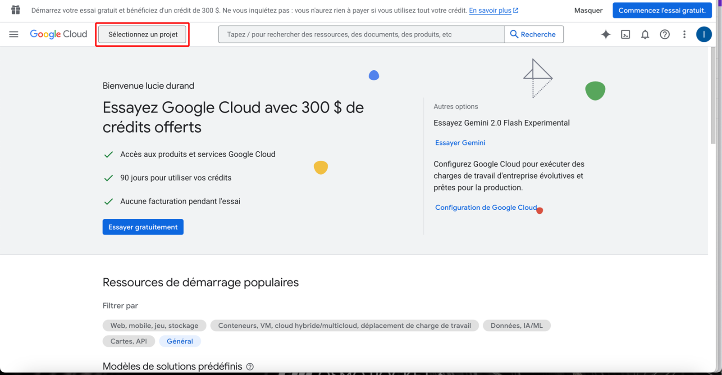
Task: Open the user account avatar
Action: 704,34
